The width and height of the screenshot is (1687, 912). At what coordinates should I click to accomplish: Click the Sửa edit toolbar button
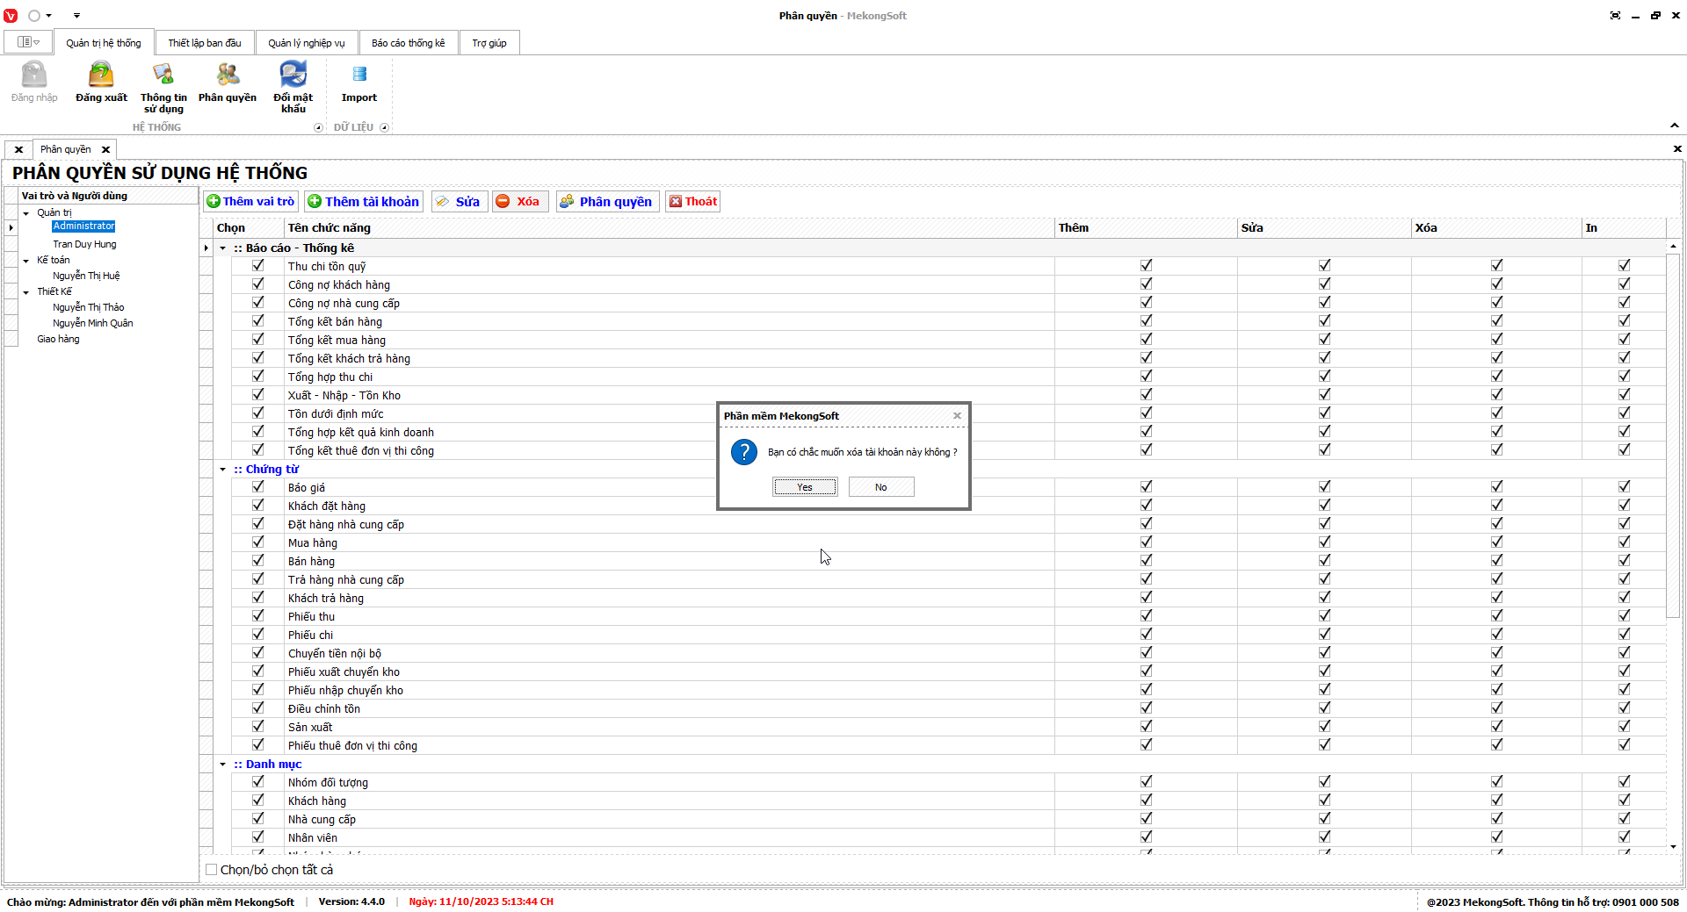click(459, 202)
